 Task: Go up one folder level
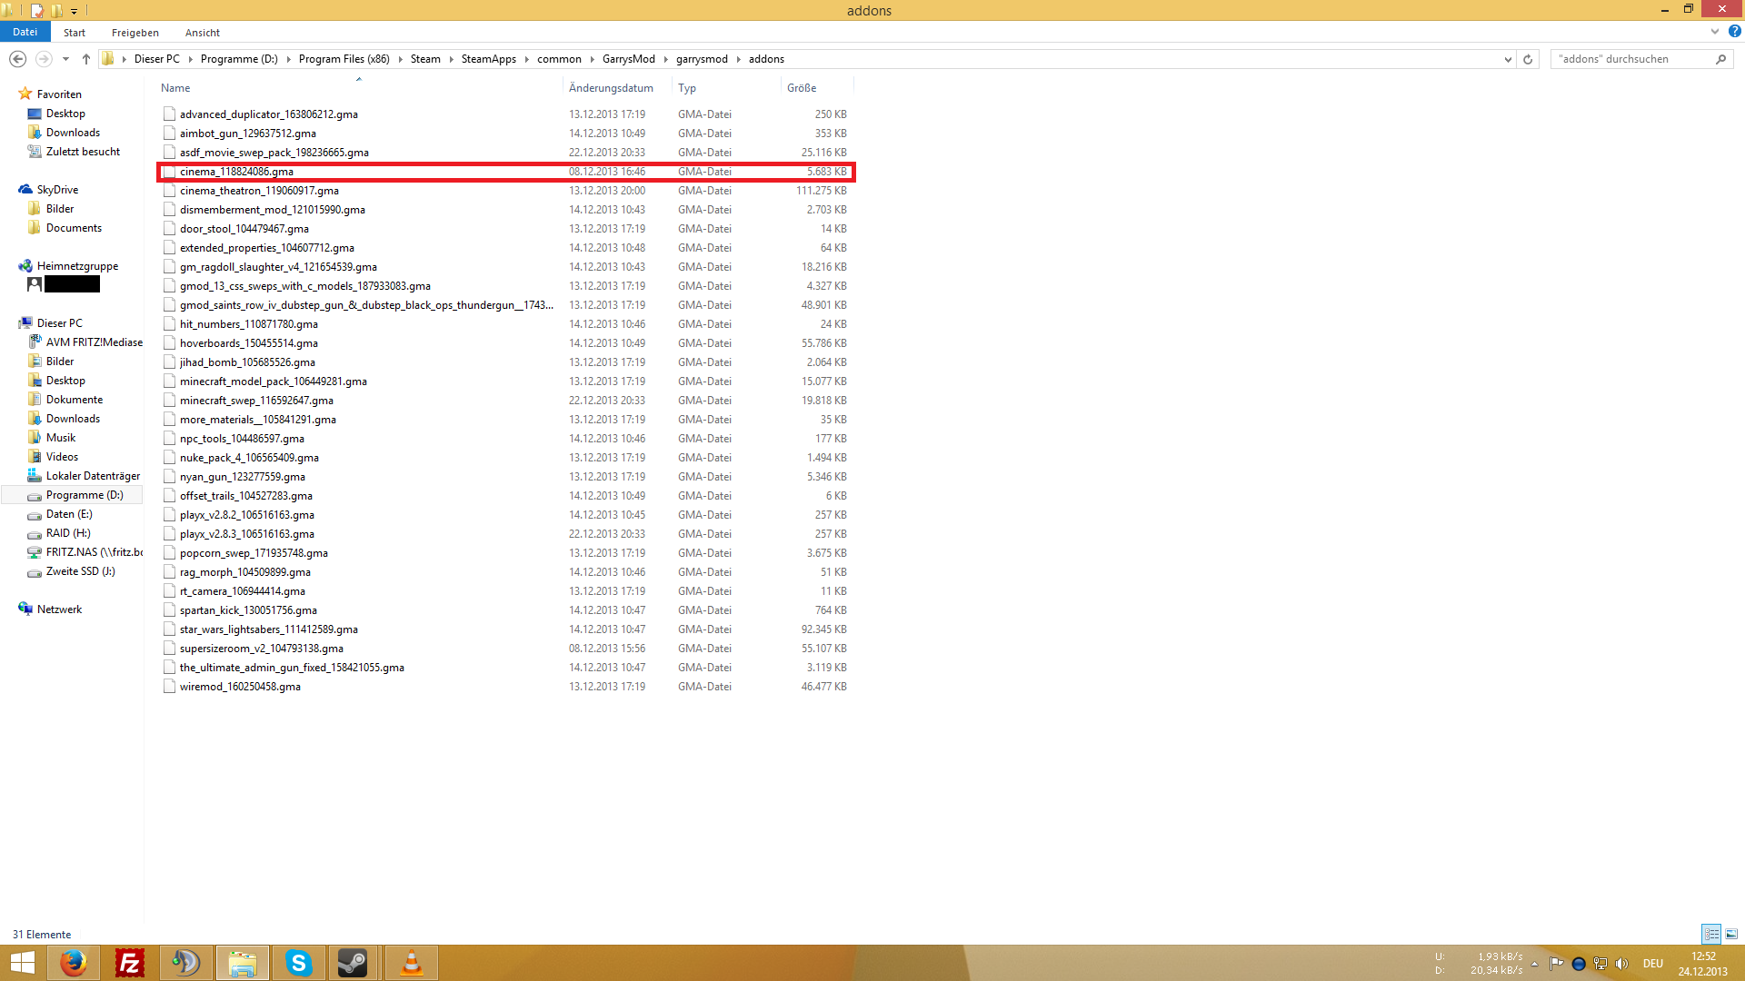(x=86, y=59)
